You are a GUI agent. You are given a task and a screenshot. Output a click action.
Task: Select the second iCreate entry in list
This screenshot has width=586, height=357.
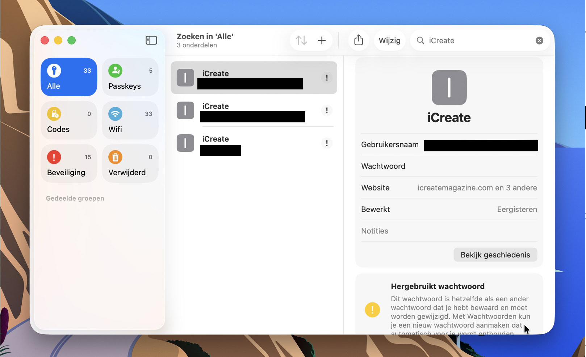pos(254,110)
